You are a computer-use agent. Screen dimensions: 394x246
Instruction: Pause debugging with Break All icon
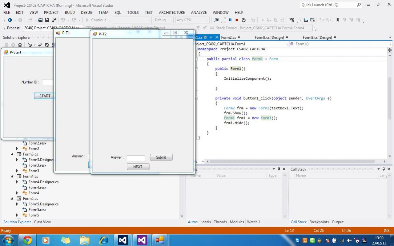[x=230, y=20]
